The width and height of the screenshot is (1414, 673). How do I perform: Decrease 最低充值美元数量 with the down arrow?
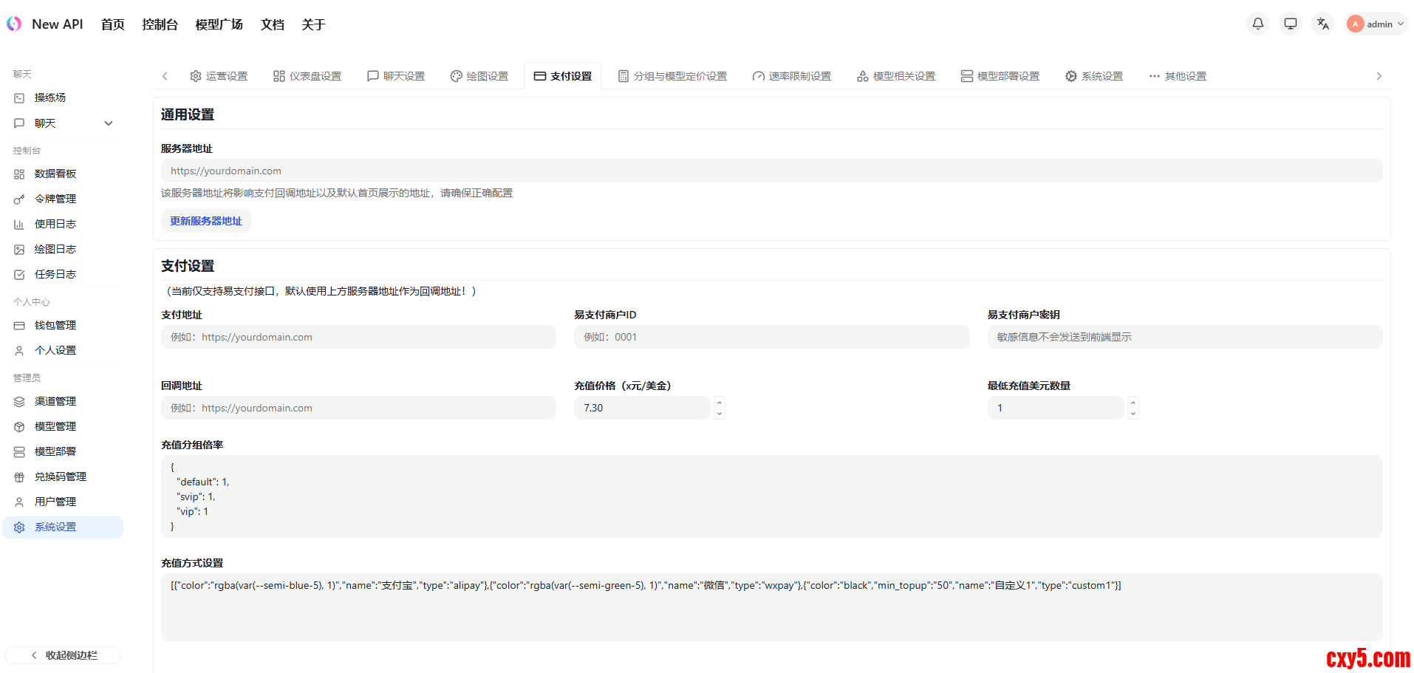pos(1133,414)
